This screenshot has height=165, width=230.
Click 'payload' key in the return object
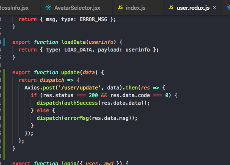109,50
